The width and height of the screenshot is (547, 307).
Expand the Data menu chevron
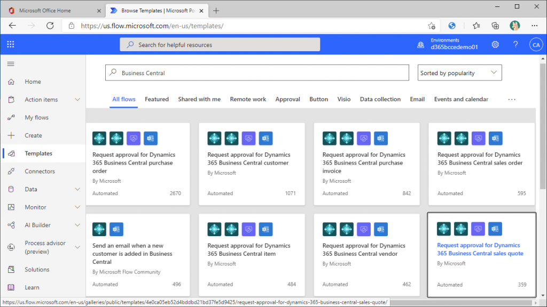[77, 189]
